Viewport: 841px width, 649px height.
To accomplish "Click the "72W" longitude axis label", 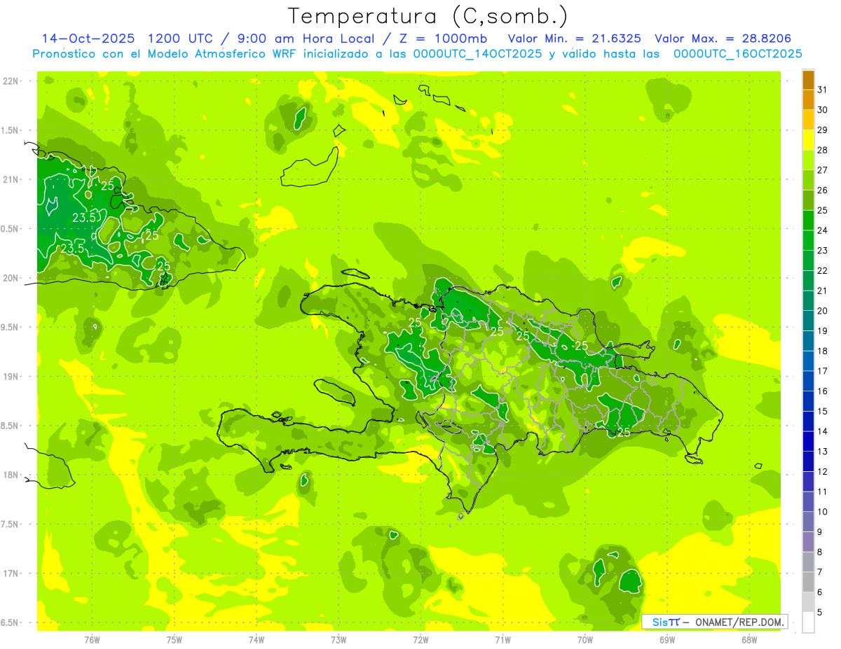I will tap(420, 640).
